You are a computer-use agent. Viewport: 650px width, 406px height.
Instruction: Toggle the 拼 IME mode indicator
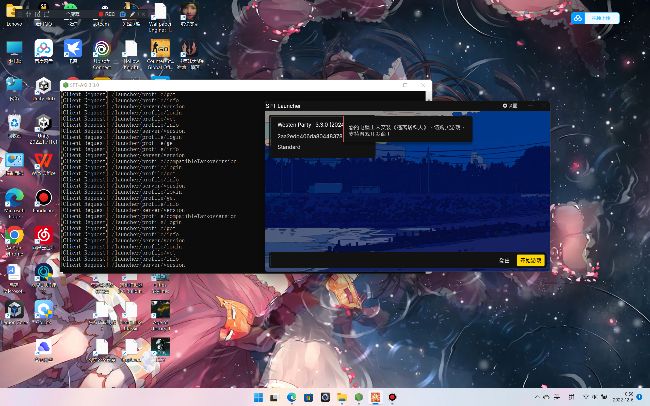[571, 397]
